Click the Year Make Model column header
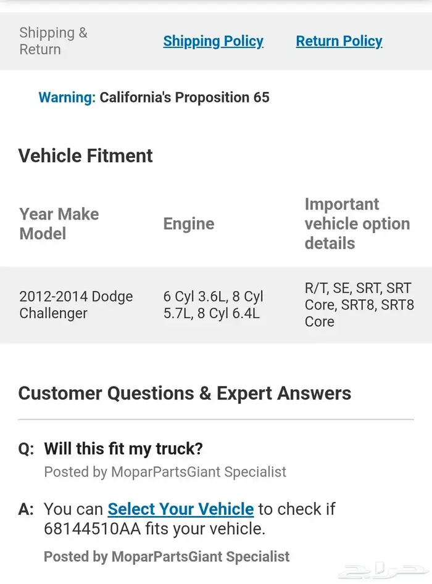 (x=59, y=224)
